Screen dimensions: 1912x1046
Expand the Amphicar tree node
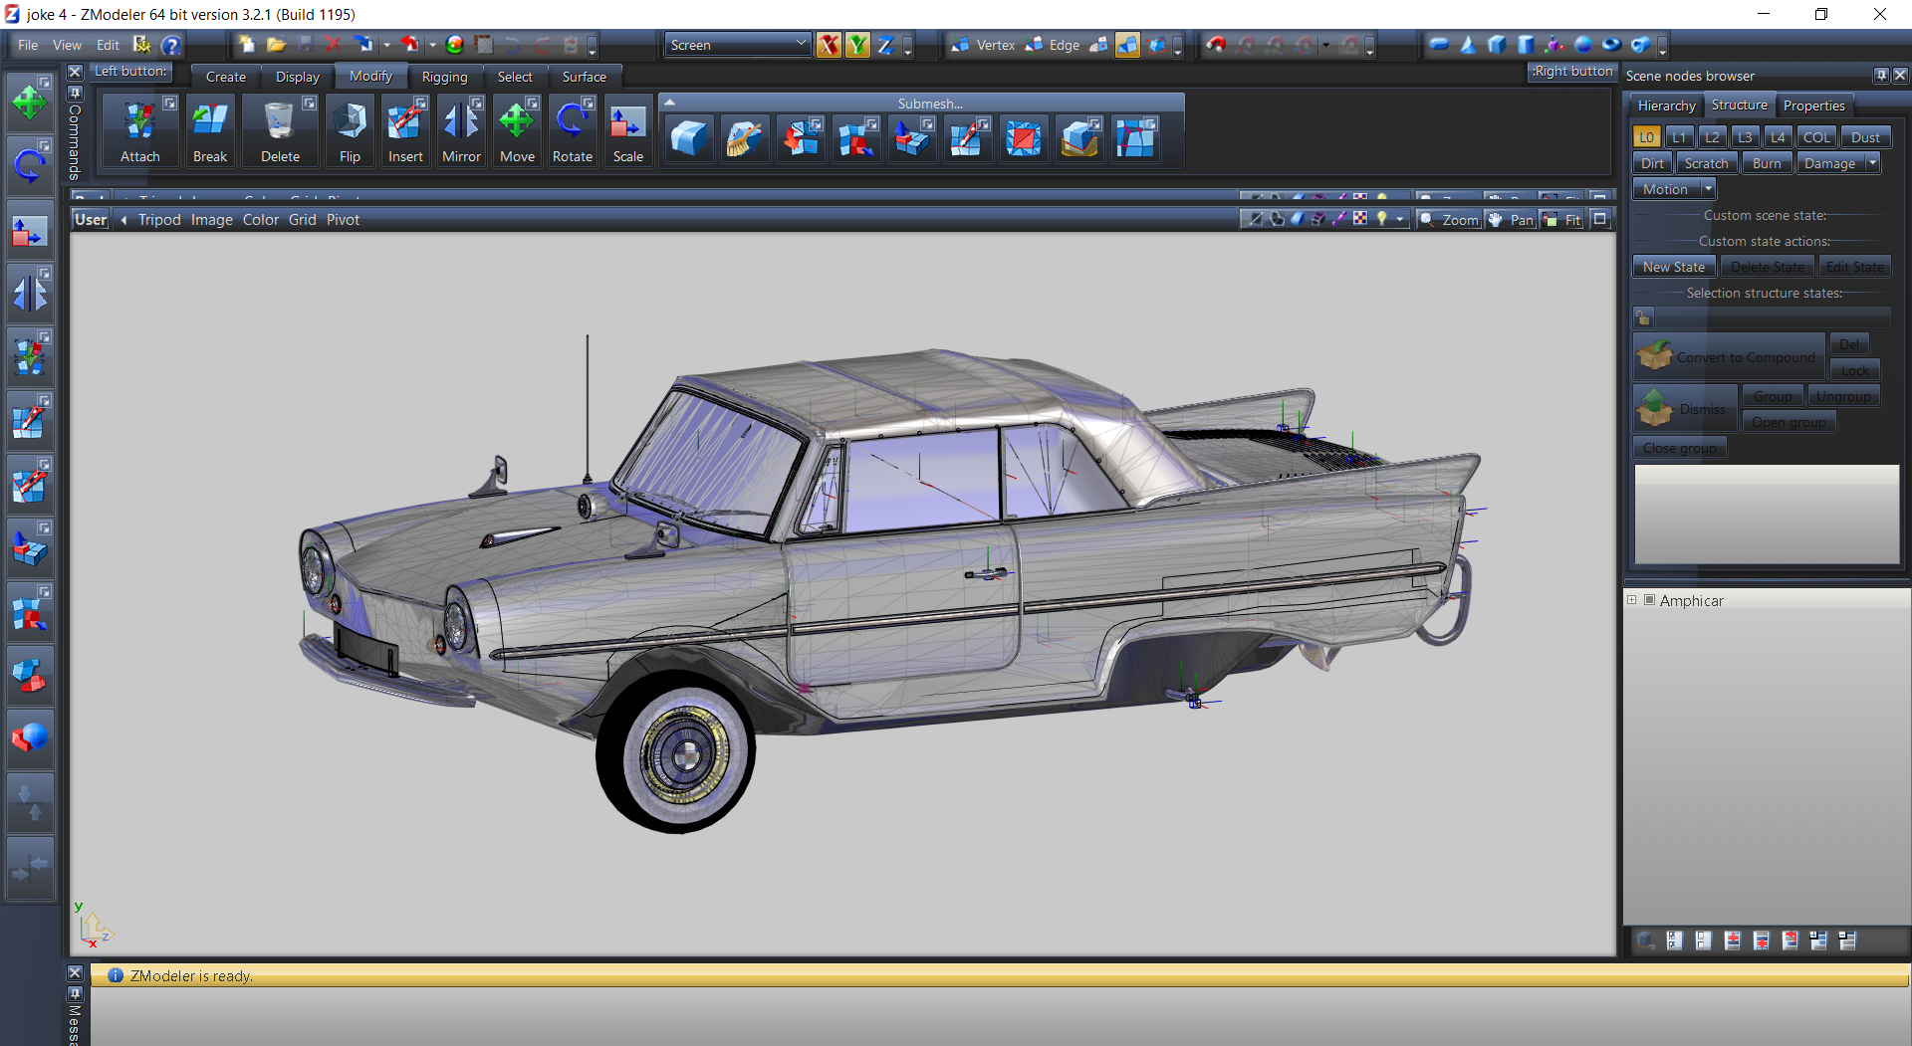point(1632,600)
